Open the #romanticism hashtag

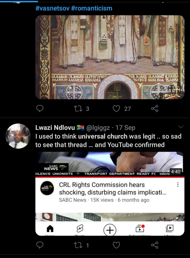(92, 8)
